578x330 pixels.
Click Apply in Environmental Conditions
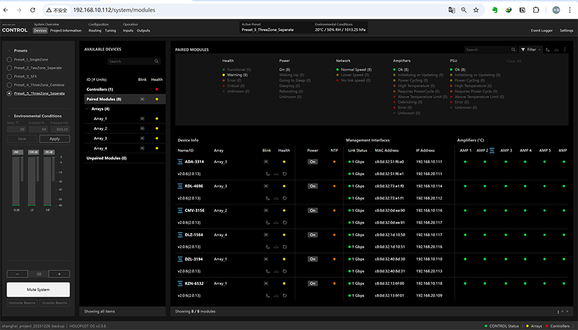55,139
